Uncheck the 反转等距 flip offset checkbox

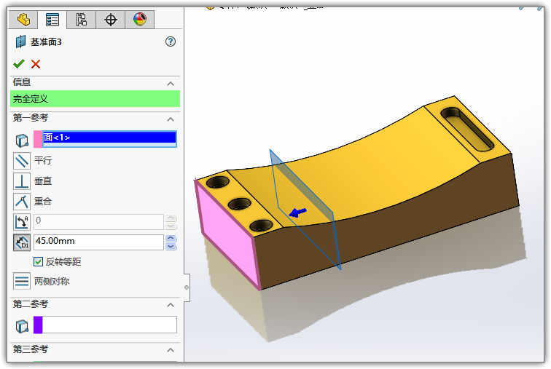pyautogui.click(x=39, y=261)
